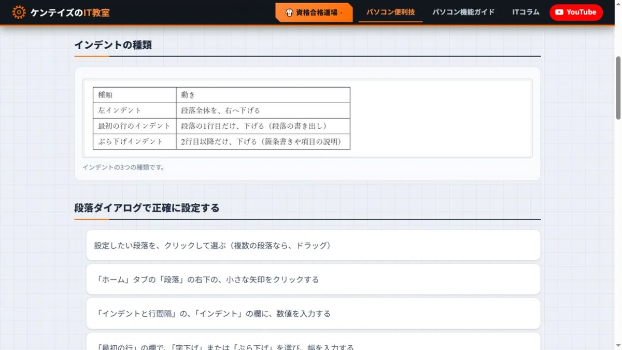Expand the 資格合格道場 dropdown menu
The image size is (622, 350).
click(x=314, y=12)
